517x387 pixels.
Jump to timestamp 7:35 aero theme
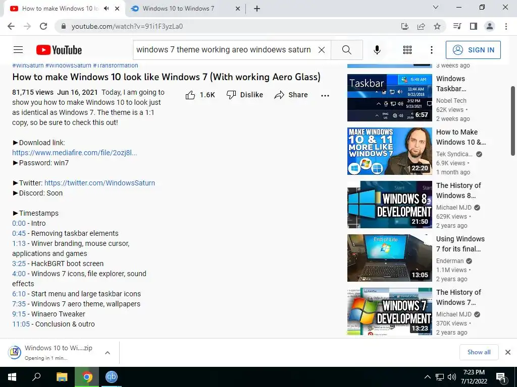(19, 304)
